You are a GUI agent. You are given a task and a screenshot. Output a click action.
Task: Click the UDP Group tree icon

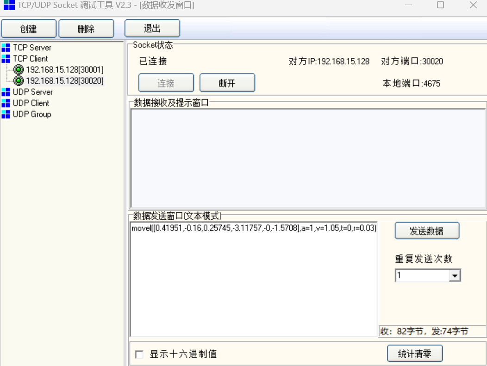coord(6,114)
